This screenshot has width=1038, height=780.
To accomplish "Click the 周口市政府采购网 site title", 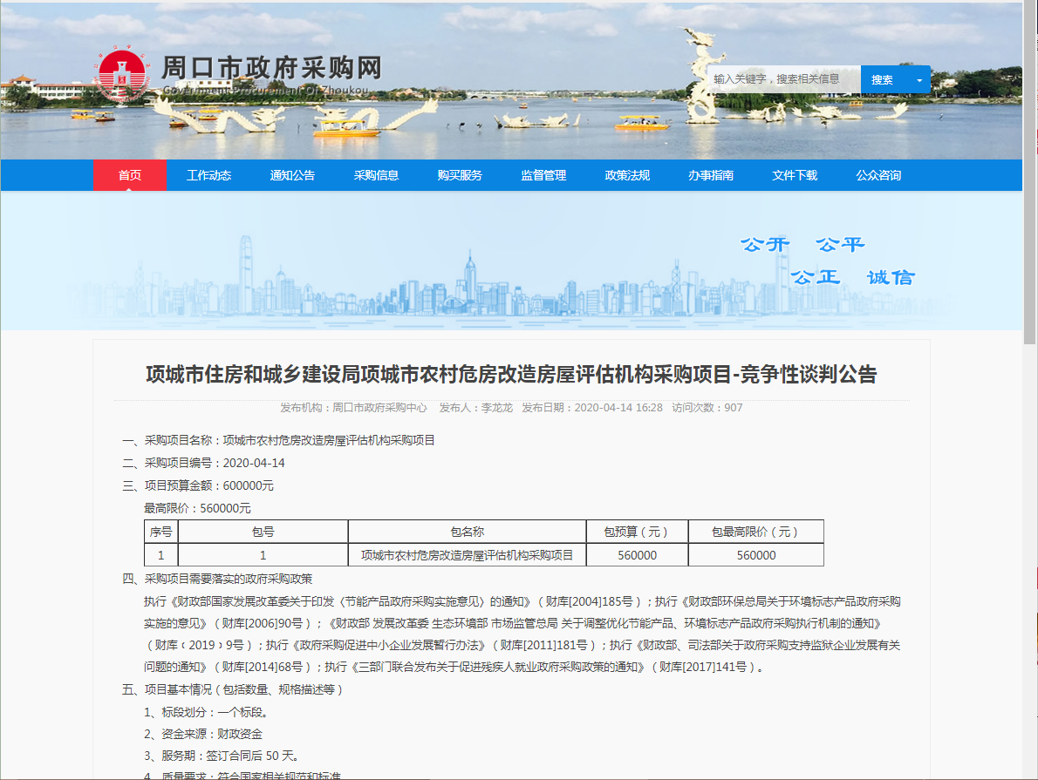I will click(271, 69).
